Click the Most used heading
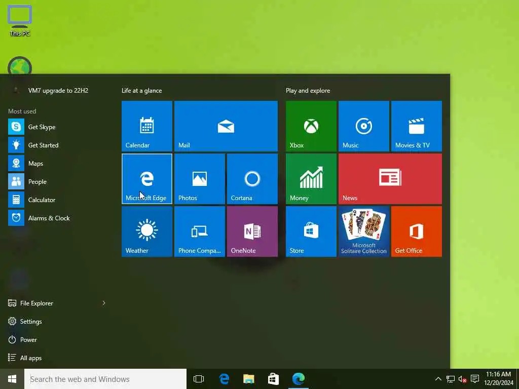The height and width of the screenshot is (389, 519). 22,111
